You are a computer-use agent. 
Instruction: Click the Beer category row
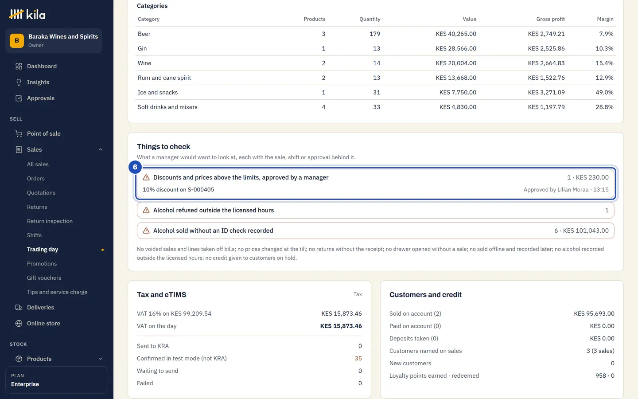click(x=376, y=34)
